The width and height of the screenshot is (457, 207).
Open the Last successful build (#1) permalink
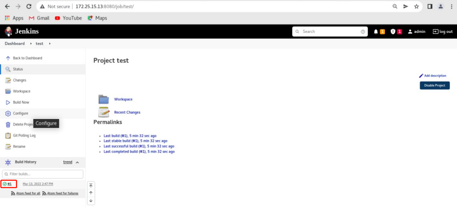[139, 146]
